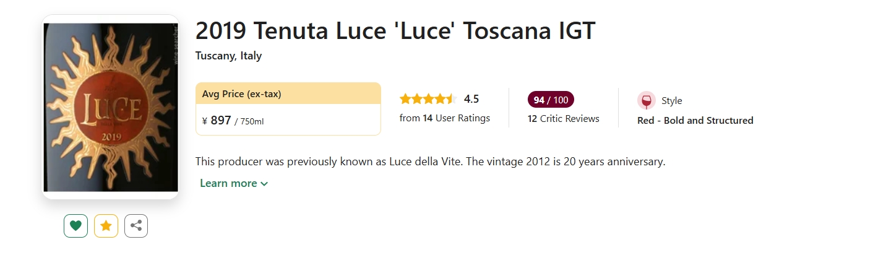Click the yellow star rate button
Screen dimensions: 886x255
click(x=106, y=226)
